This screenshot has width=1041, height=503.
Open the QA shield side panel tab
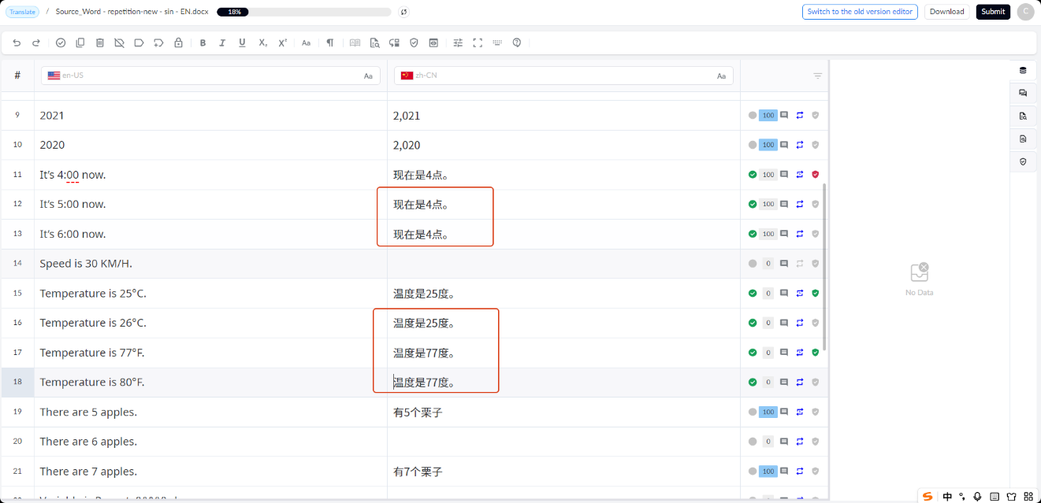tap(1023, 161)
